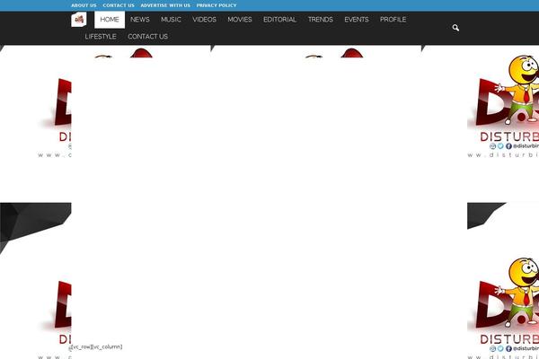Open the Events menu item
Screen dimensions: 539x359
[x=357, y=20]
